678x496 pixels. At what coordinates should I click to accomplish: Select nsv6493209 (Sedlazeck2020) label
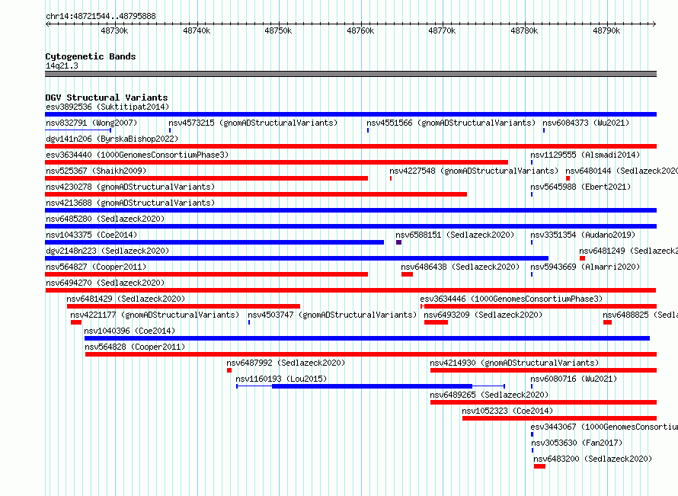[x=483, y=315]
